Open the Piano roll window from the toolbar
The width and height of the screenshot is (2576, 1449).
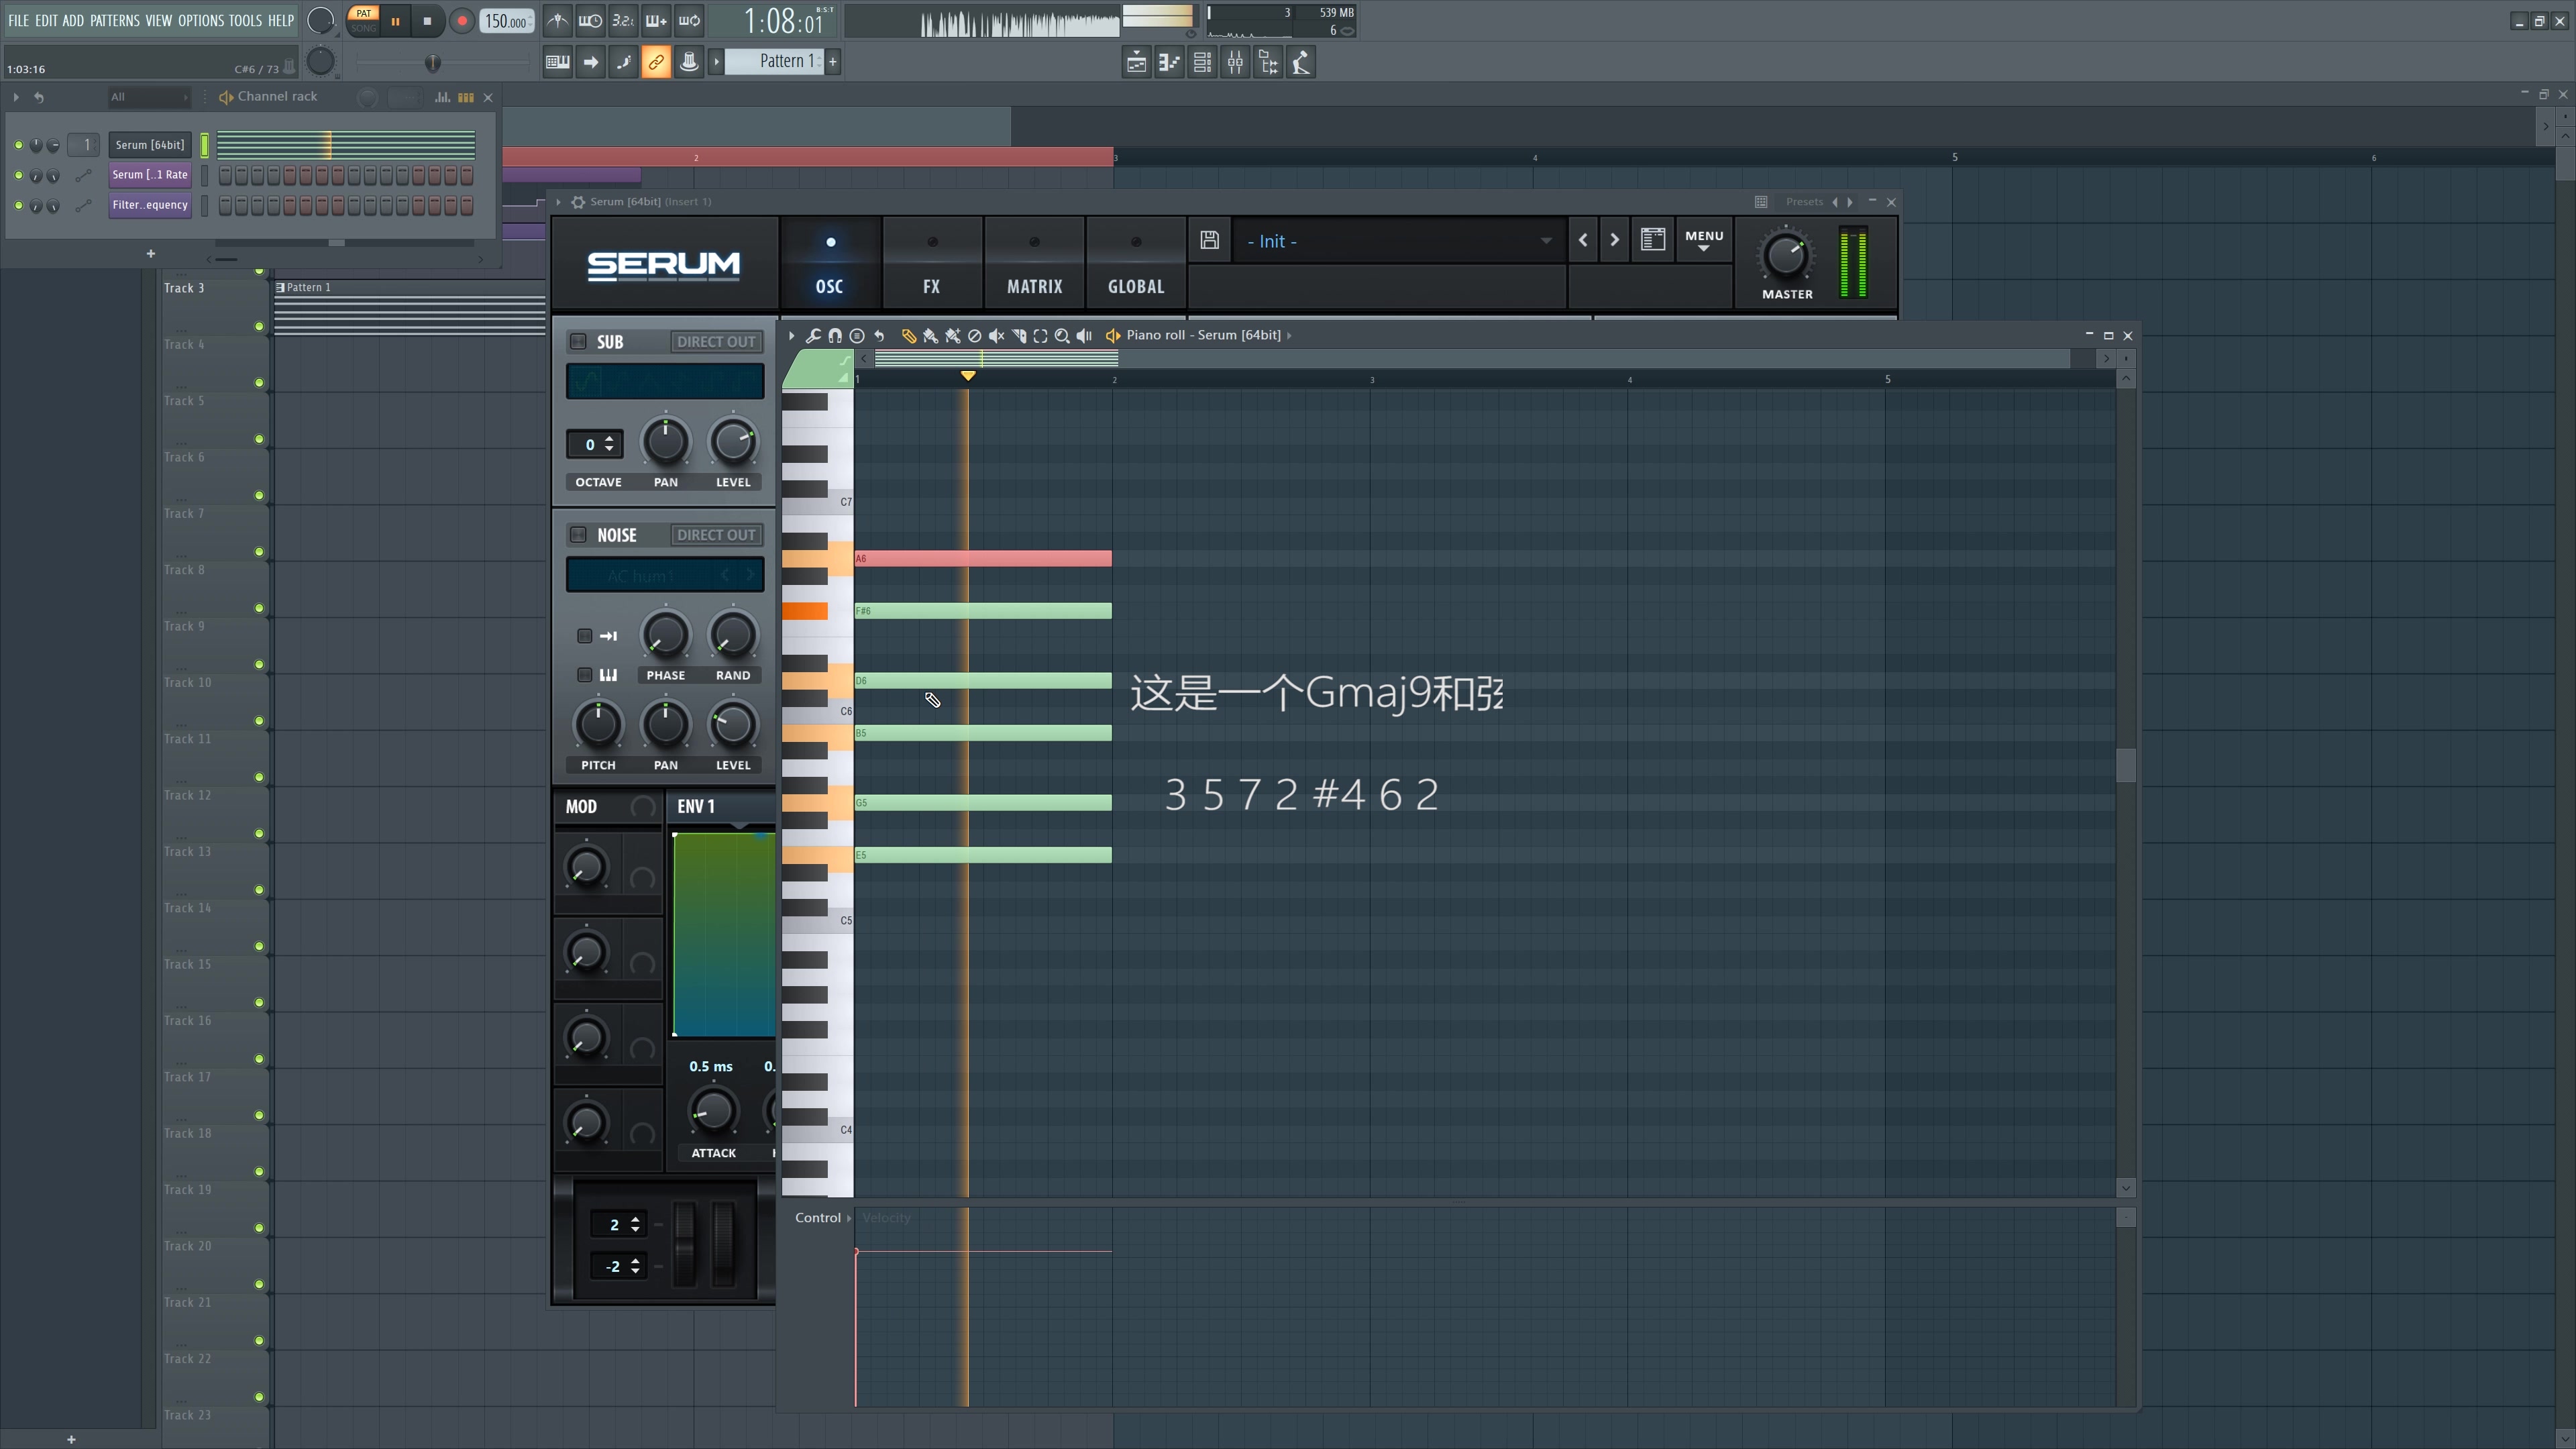[1169, 62]
